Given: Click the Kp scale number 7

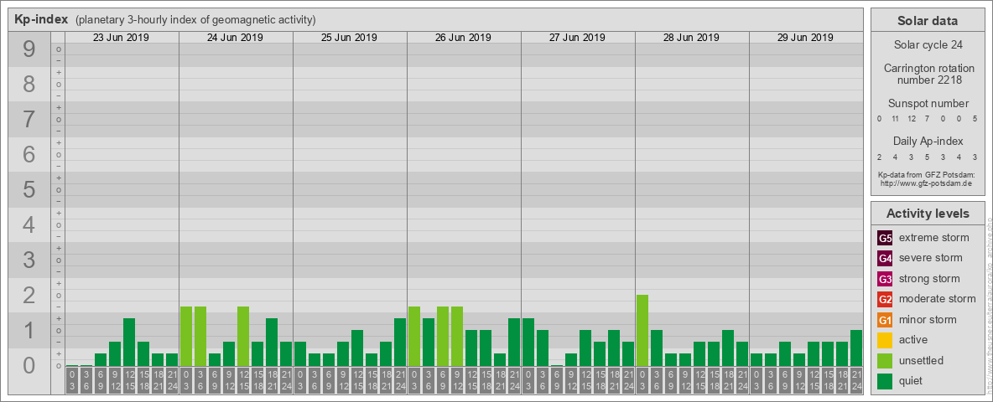Looking at the screenshot, I should [x=29, y=120].
